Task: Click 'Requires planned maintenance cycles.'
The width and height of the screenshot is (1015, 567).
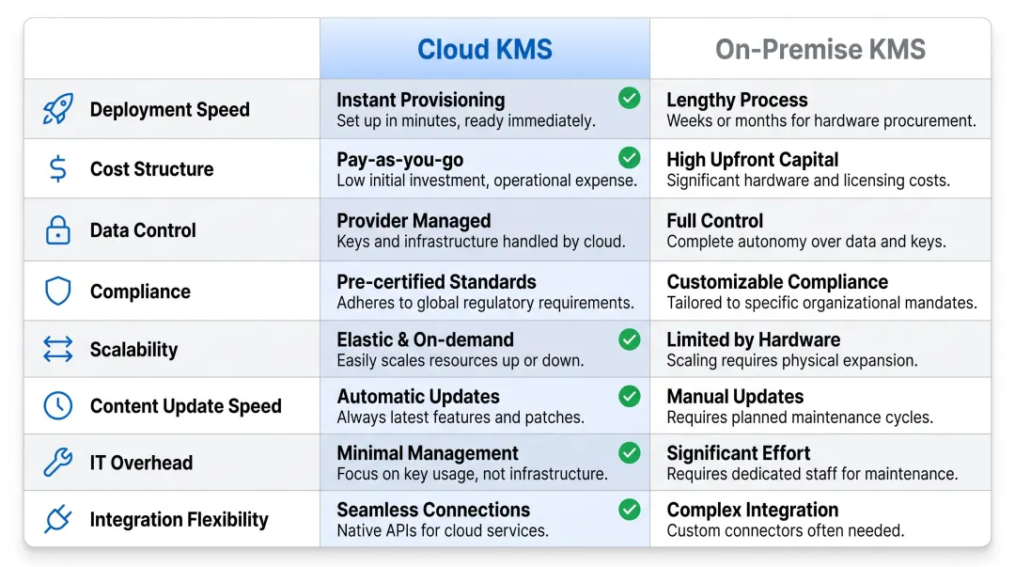Action: click(x=800, y=417)
